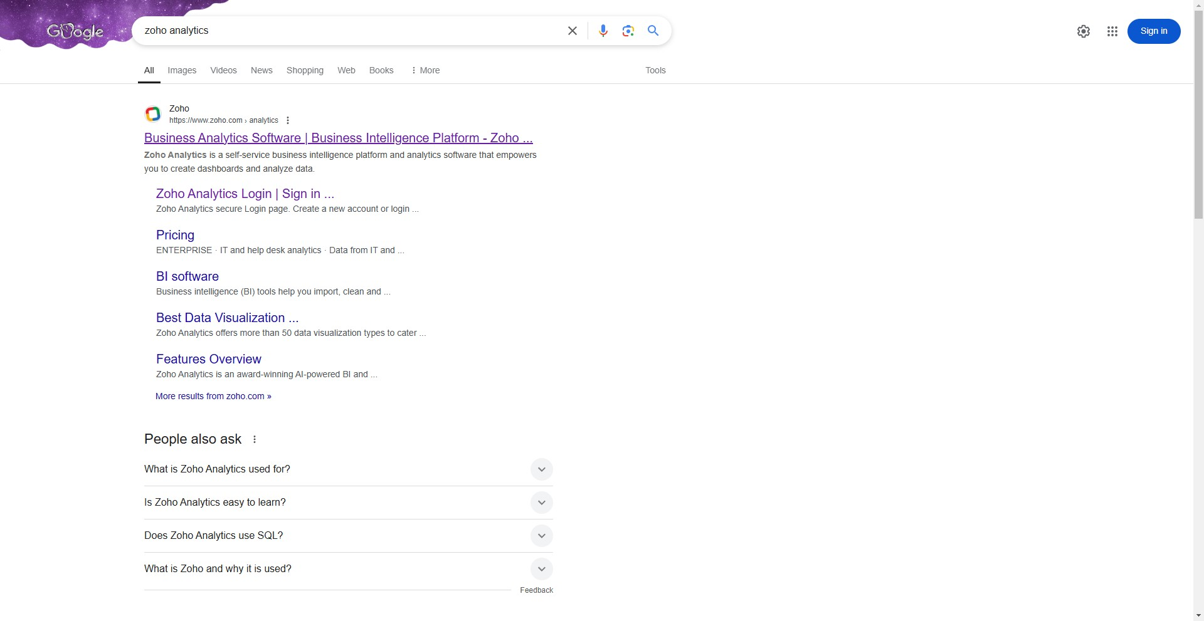Clear the search box with the X icon
Image resolution: width=1204 pixels, height=621 pixels.
(x=572, y=31)
